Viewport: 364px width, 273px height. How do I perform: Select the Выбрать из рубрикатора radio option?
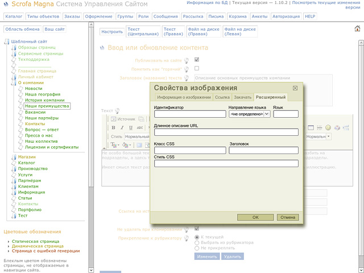197,242
